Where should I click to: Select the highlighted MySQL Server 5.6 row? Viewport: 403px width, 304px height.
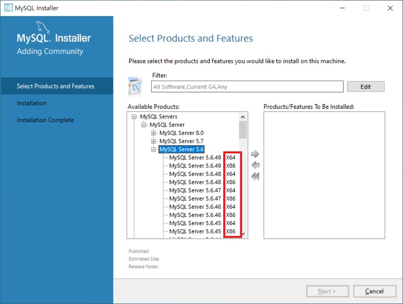181,149
